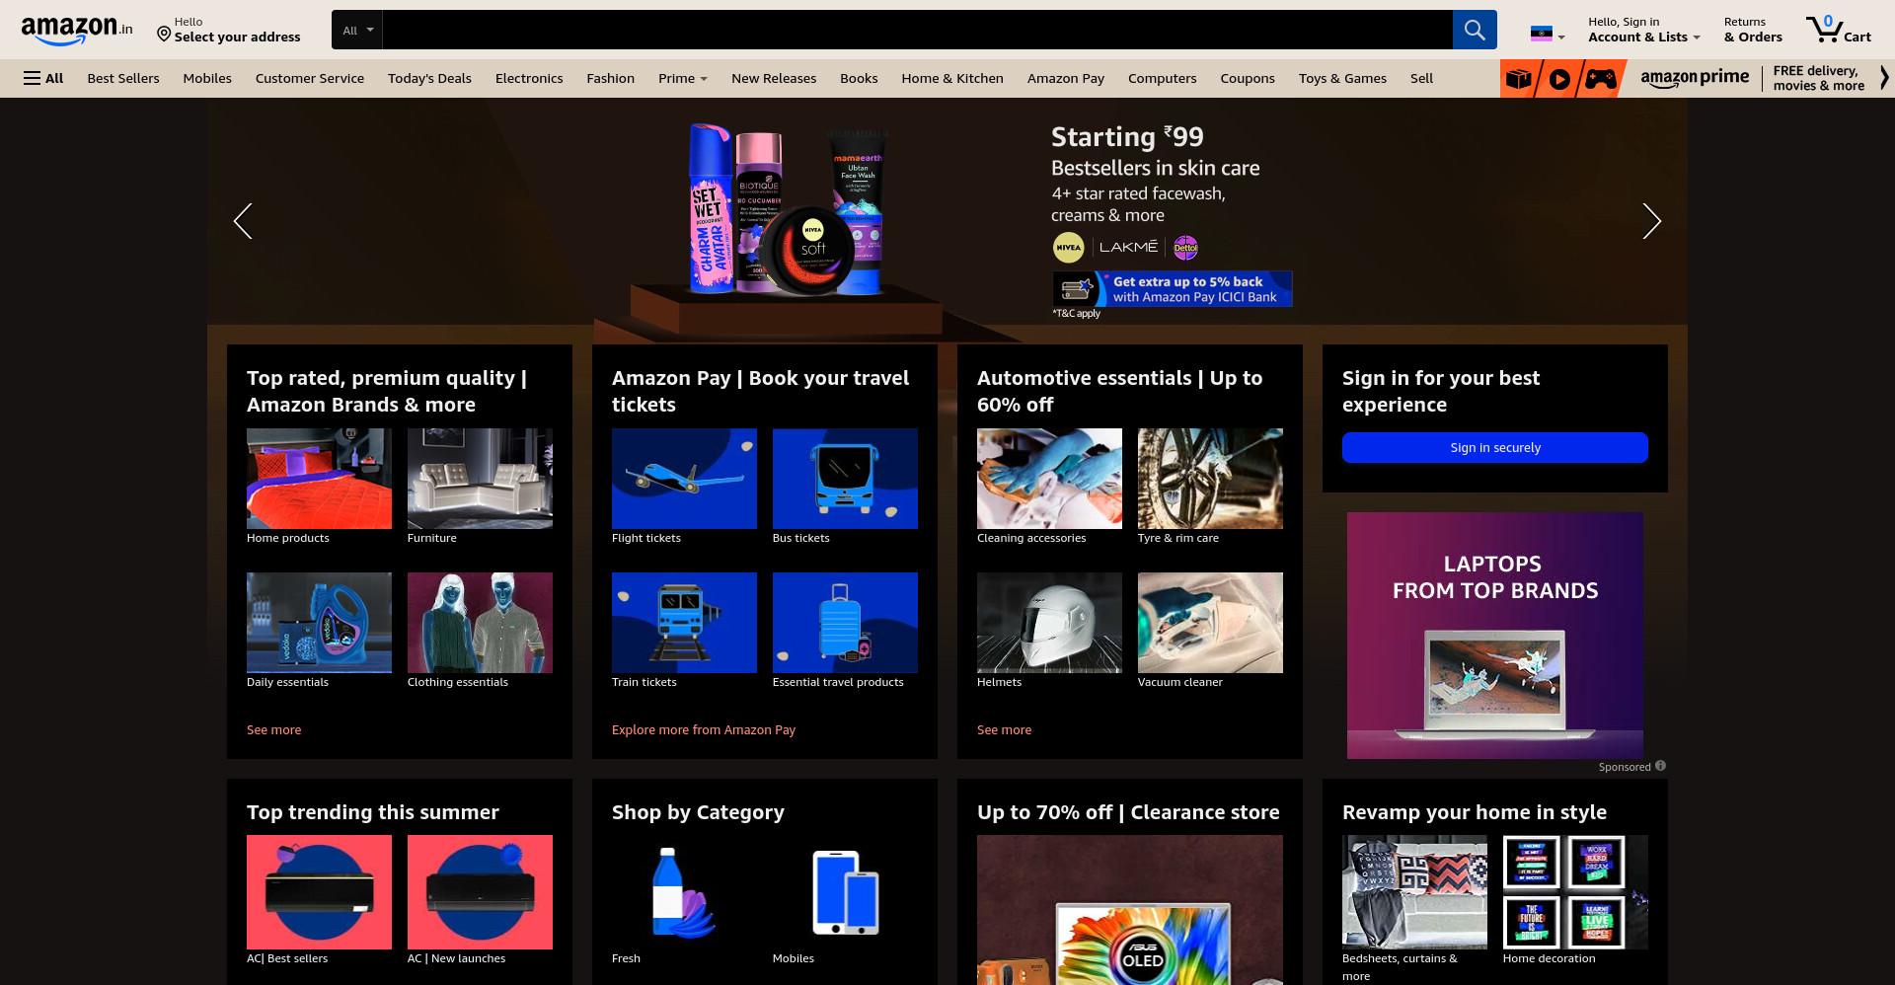This screenshot has width=1895, height=985.
Task: Open the Fashion nav item
Action: tap(610, 78)
